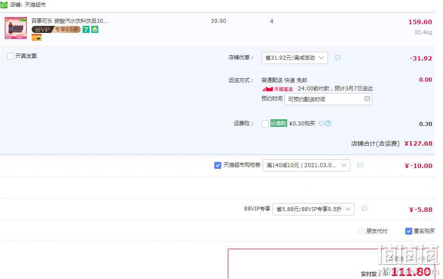The image size is (443, 279).
Task: Click the green 运费险 label badge
Action: click(x=278, y=123)
